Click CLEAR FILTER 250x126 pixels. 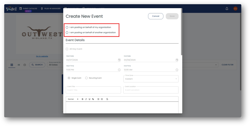[x=227, y=65]
